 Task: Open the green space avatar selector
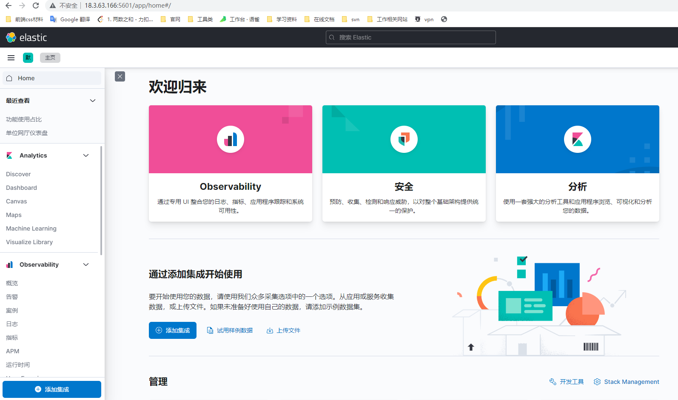(x=28, y=58)
